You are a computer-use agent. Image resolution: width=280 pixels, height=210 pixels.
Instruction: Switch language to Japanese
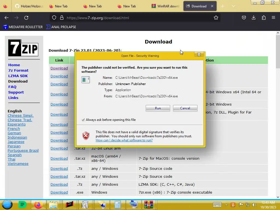click(16, 142)
